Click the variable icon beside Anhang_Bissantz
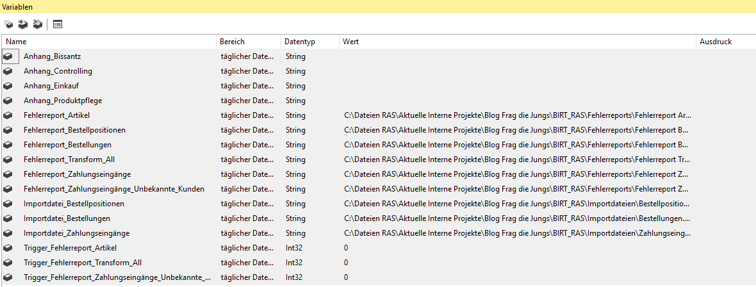 click(8, 56)
